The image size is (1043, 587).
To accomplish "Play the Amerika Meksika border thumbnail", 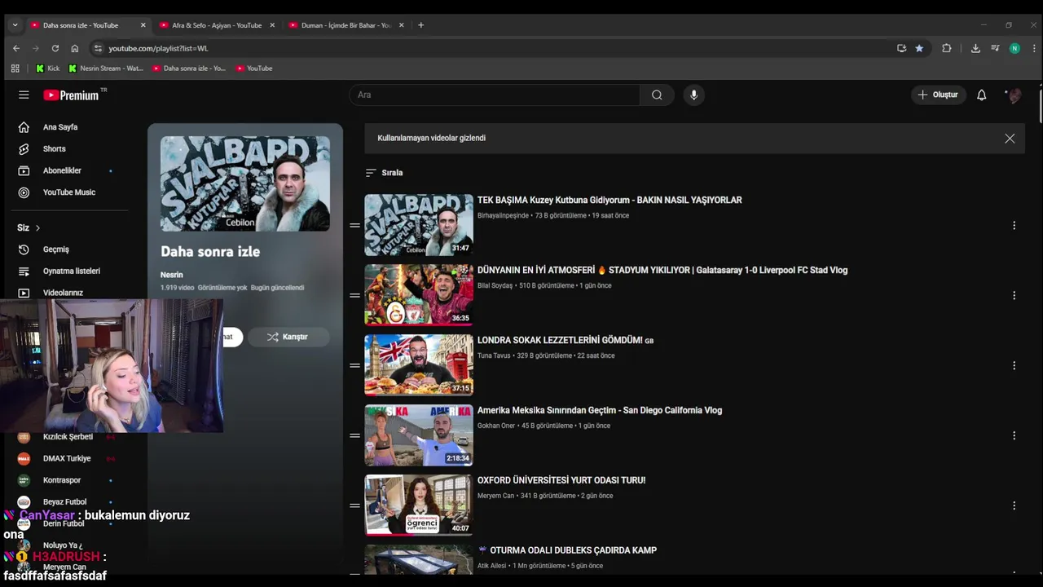I will pyautogui.click(x=419, y=435).
